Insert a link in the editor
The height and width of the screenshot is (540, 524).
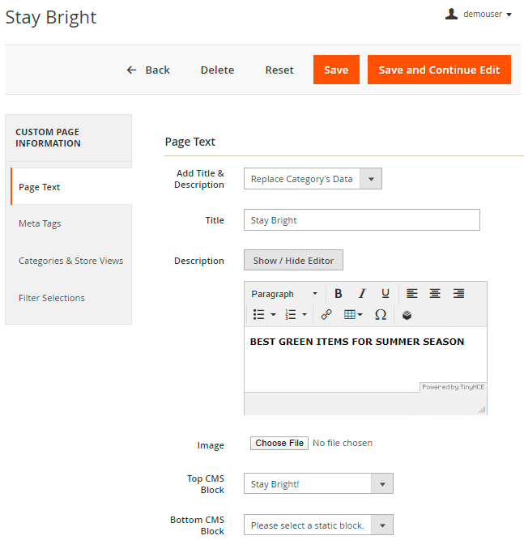pos(326,314)
